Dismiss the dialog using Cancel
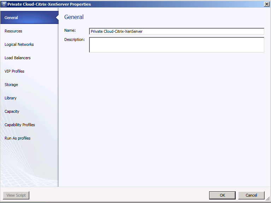The height and width of the screenshot is (203, 271). coord(251,195)
